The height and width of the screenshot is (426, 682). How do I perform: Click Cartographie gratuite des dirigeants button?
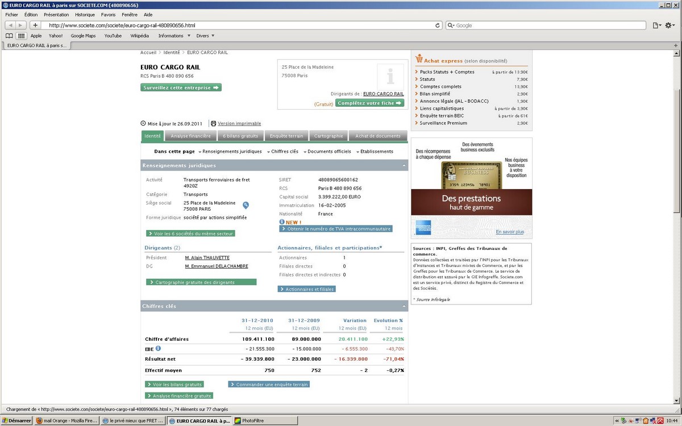[x=201, y=282]
